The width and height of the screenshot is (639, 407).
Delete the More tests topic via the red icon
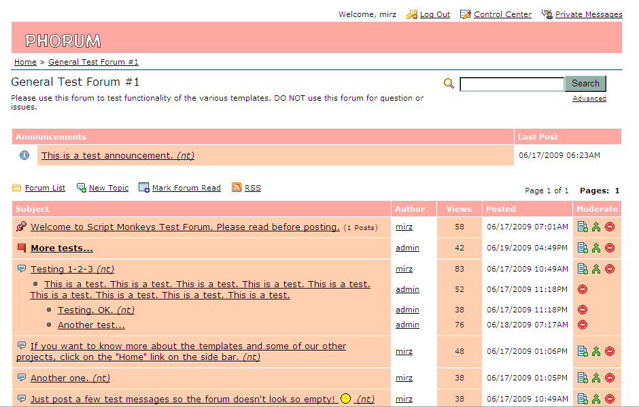pyautogui.click(x=610, y=248)
